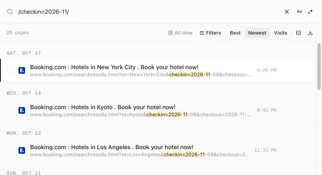Viewport: 322px width, 175px height.
Task: Sort results by Newest
Action: 257,33
